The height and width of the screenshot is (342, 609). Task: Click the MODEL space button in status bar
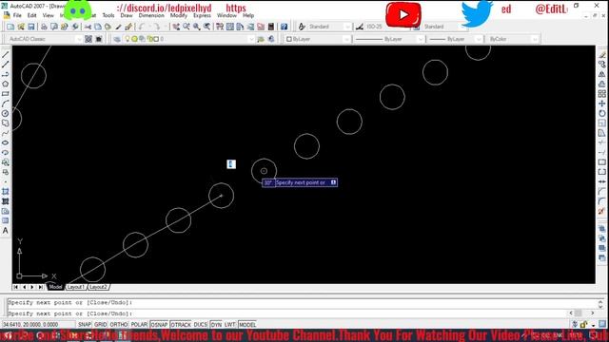[247, 325]
